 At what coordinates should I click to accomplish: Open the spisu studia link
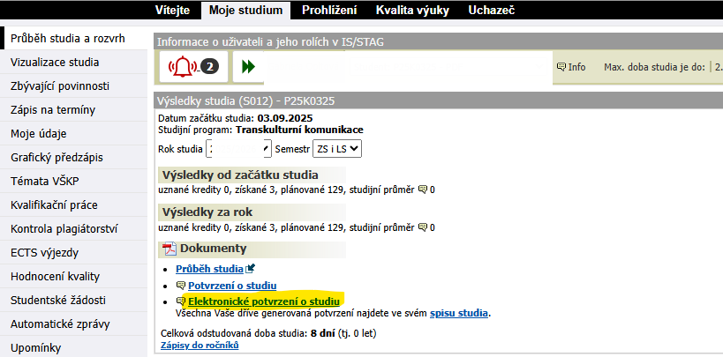[458, 313]
